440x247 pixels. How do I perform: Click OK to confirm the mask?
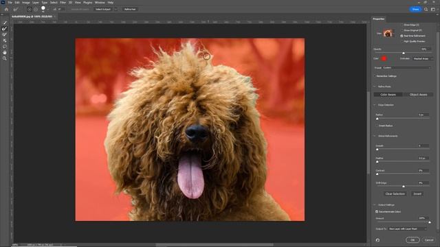[x=412, y=240]
